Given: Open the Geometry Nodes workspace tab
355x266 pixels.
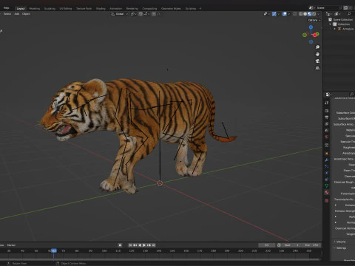Looking at the screenshot, I should tap(171, 9).
